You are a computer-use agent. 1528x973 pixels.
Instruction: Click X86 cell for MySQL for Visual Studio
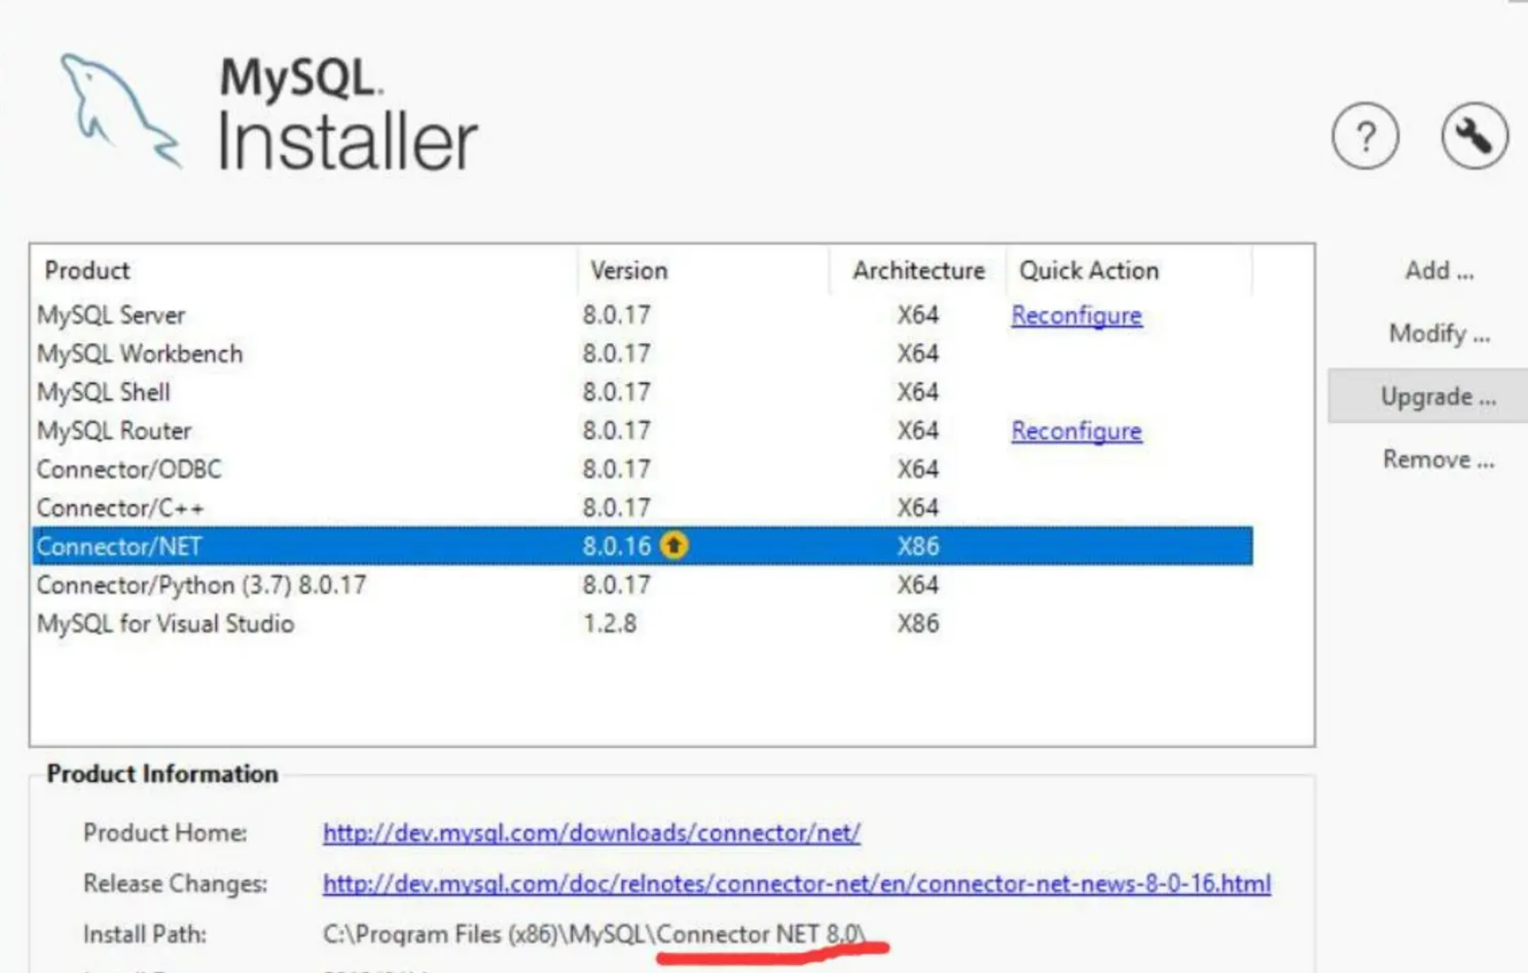[x=918, y=624]
